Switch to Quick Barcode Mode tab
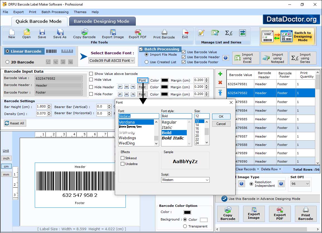 (39, 21)
